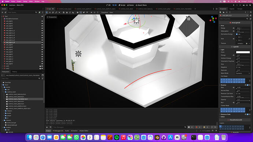
Task: Click the copy output icon
Action: pyautogui.click(x=50, y=127)
